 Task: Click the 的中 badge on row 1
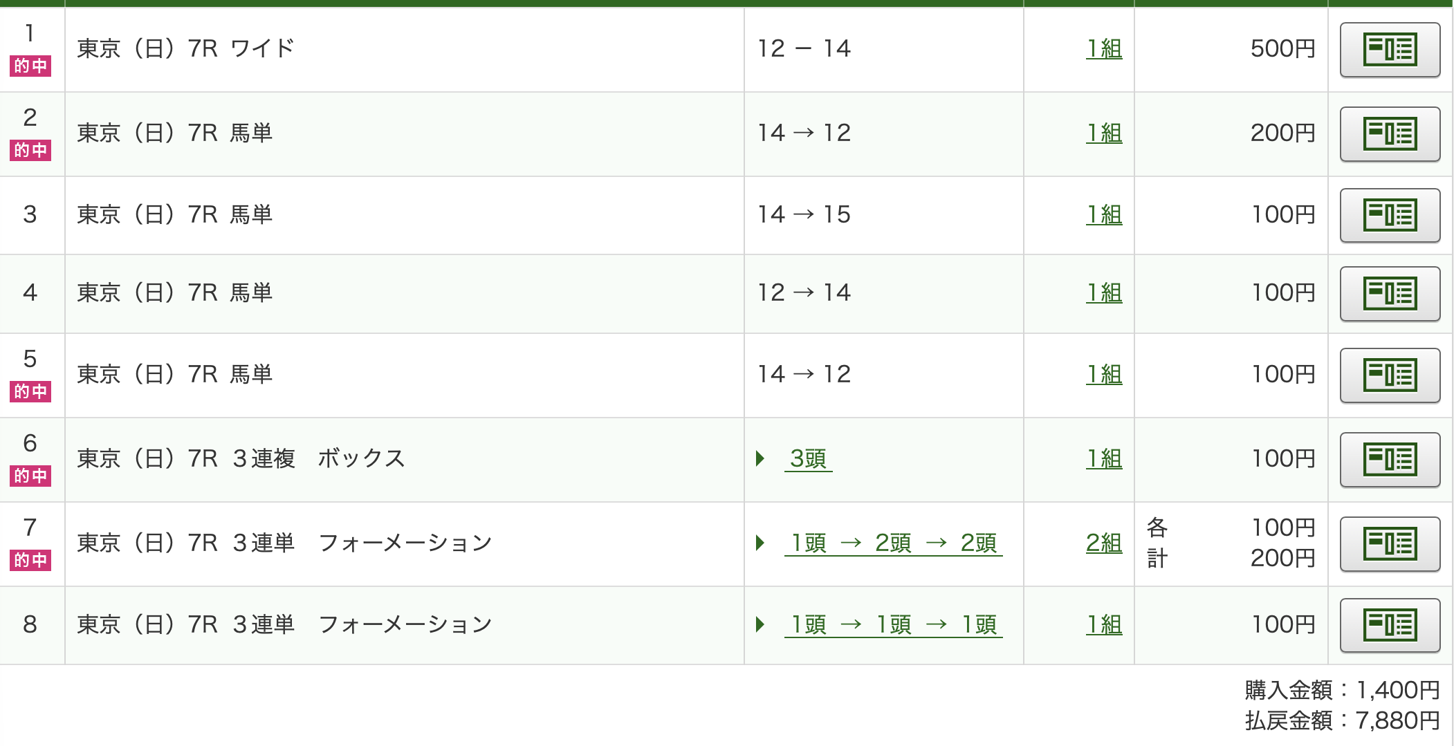[30, 66]
